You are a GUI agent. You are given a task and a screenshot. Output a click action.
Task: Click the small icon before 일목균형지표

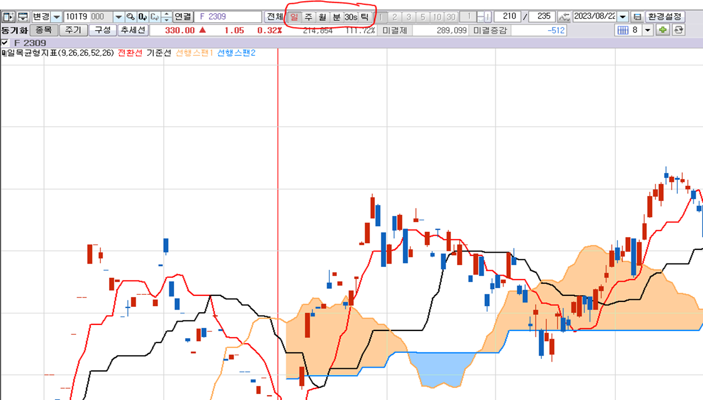pyautogui.click(x=4, y=53)
